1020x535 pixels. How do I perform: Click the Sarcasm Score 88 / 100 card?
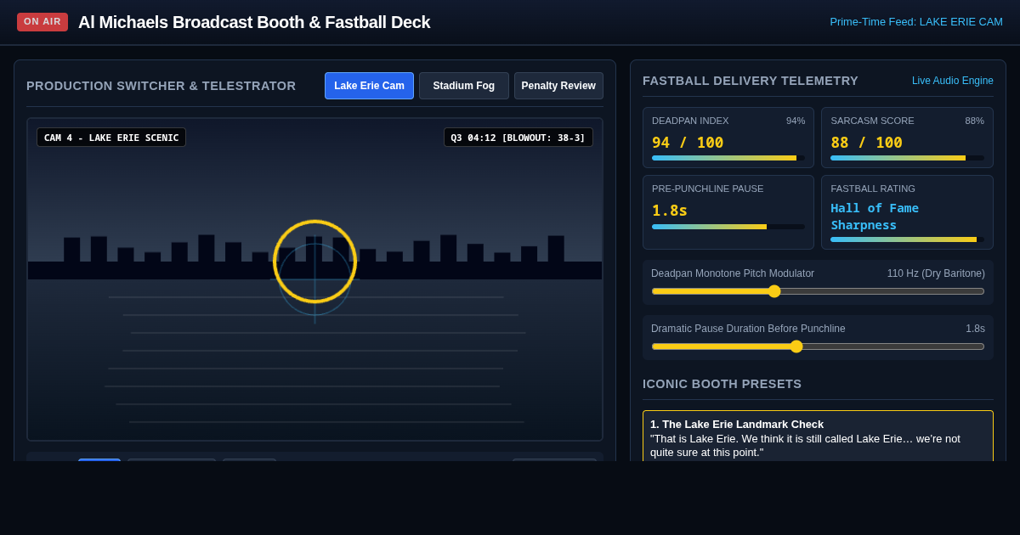[907, 138]
